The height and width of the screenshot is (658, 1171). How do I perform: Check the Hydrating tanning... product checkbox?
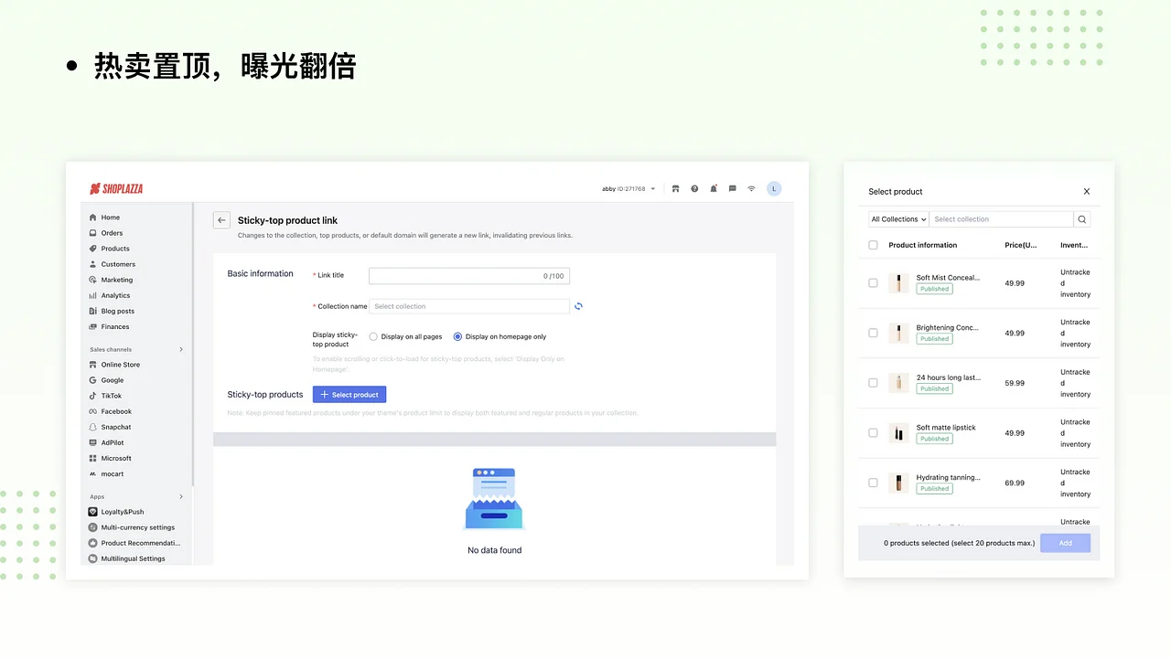873,483
